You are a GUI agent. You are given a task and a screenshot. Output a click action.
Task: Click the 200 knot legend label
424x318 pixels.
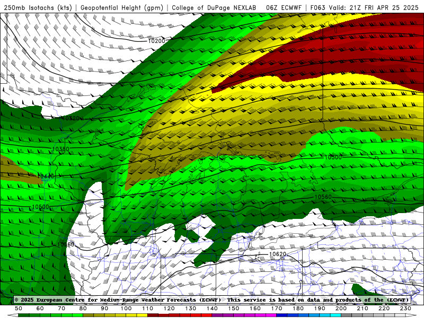pyautogui.click(x=341, y=308)
